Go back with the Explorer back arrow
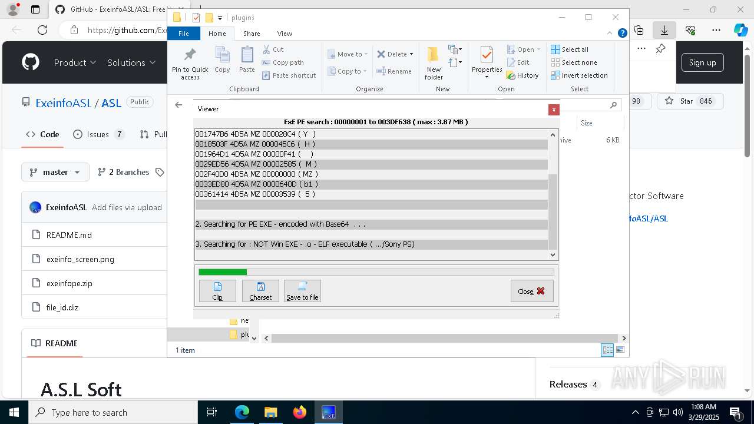 click(178, 105)
